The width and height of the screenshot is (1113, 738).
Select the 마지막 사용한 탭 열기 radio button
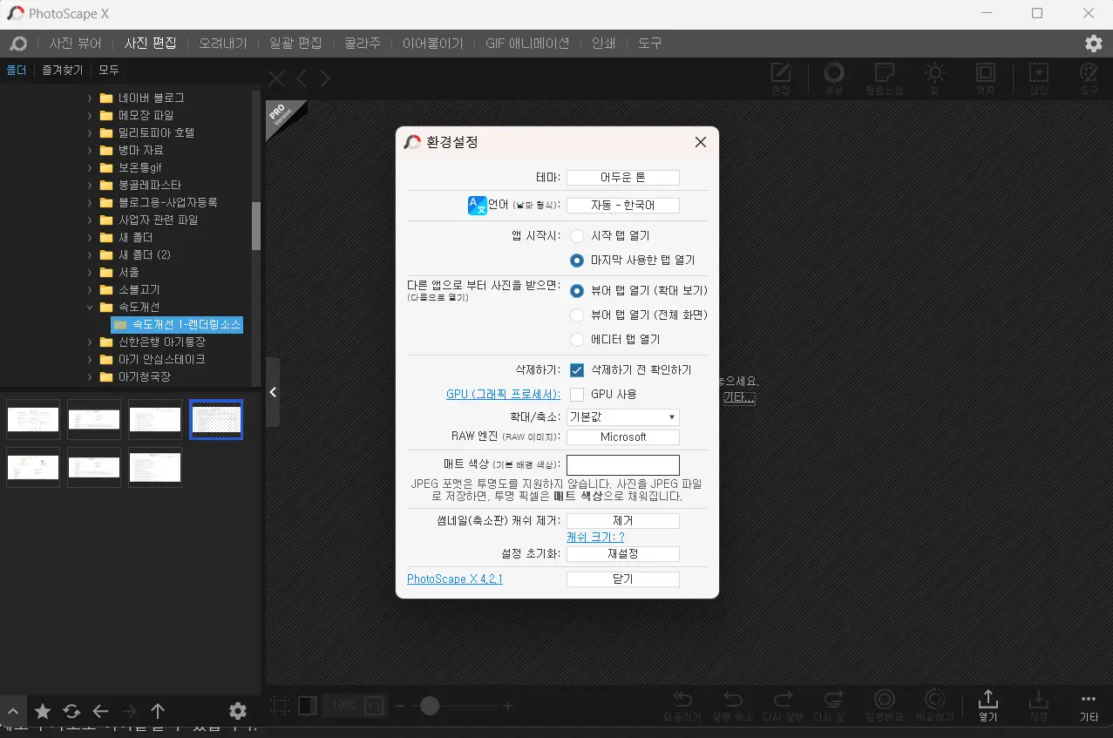pos(576,260)
